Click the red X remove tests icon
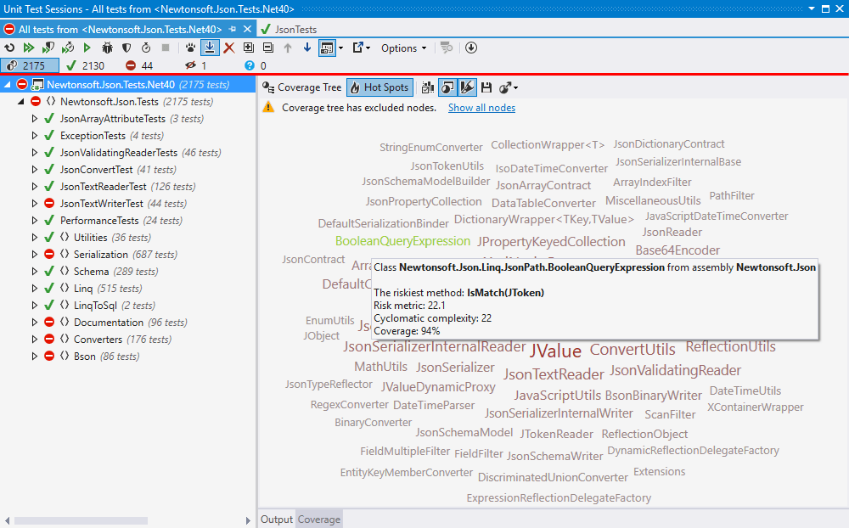Viewport: 849px width, 528px height. [x=229, y=48]
